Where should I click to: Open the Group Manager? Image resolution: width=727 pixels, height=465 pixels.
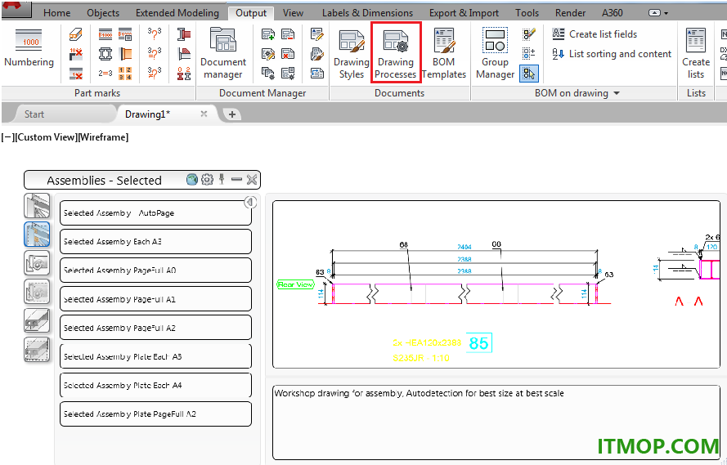(496, 54)
